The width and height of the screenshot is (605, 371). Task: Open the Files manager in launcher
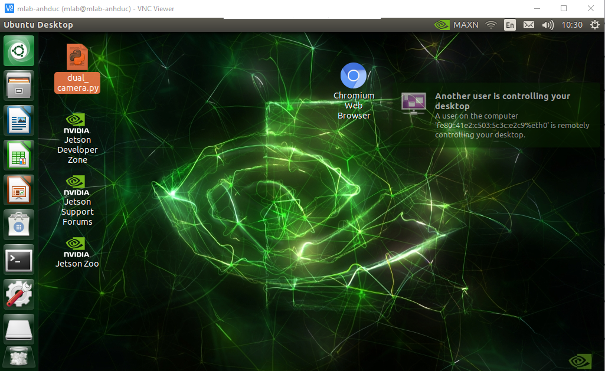pos(19,86)
